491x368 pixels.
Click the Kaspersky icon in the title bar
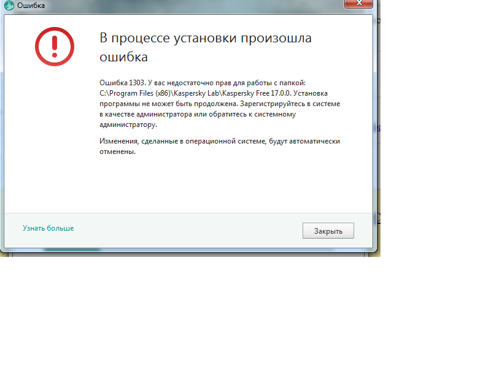pyautogui.click(x=9, y=6)
